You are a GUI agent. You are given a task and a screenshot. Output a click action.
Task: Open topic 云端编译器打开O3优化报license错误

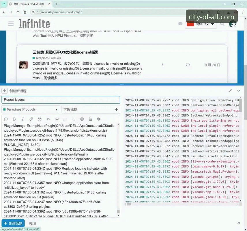[65, 52]
